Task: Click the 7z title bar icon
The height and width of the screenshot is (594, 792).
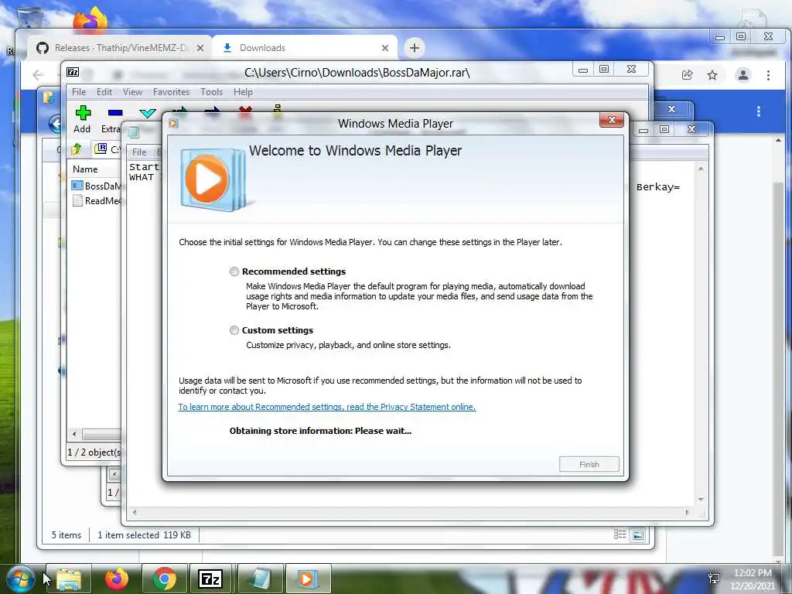Action: point(73,72)
